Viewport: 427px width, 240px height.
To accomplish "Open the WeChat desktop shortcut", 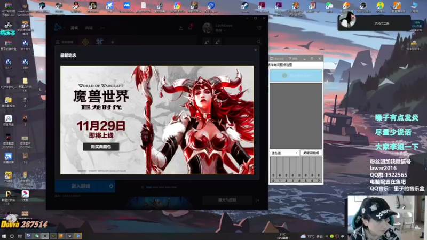I will point(329,7).
